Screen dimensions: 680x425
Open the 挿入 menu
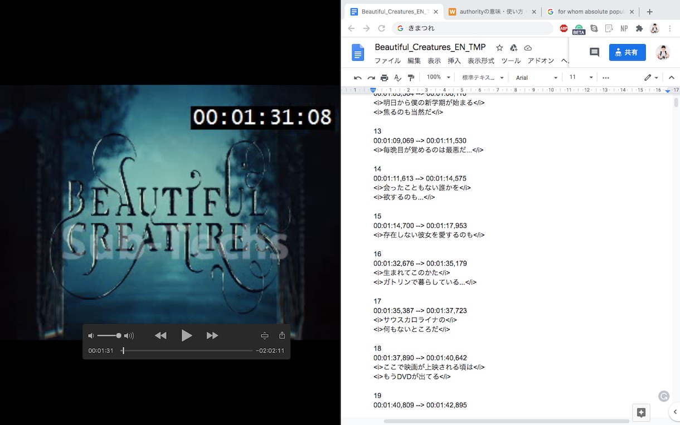coord(454,61)
